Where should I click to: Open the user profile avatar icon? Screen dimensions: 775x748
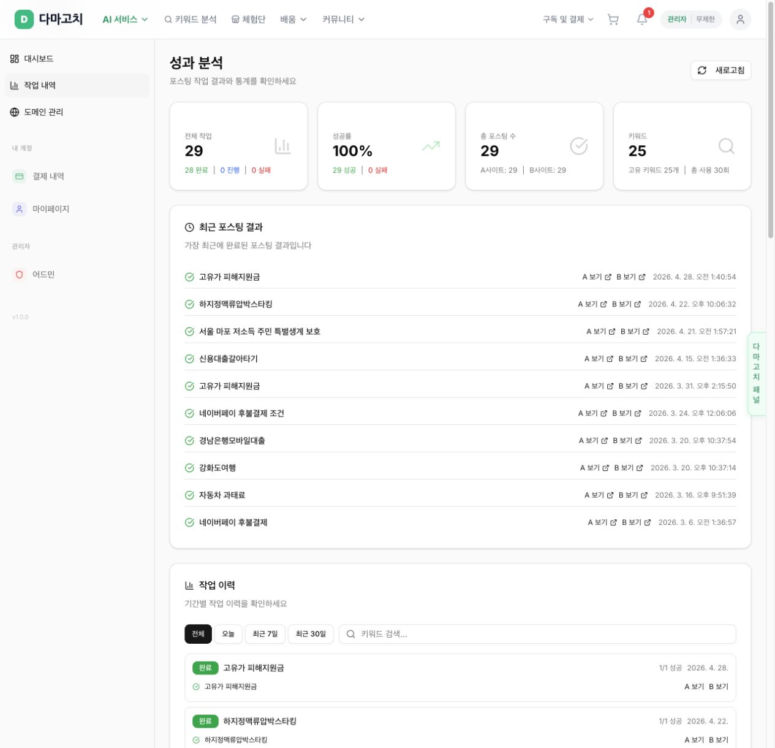[740, 20]
